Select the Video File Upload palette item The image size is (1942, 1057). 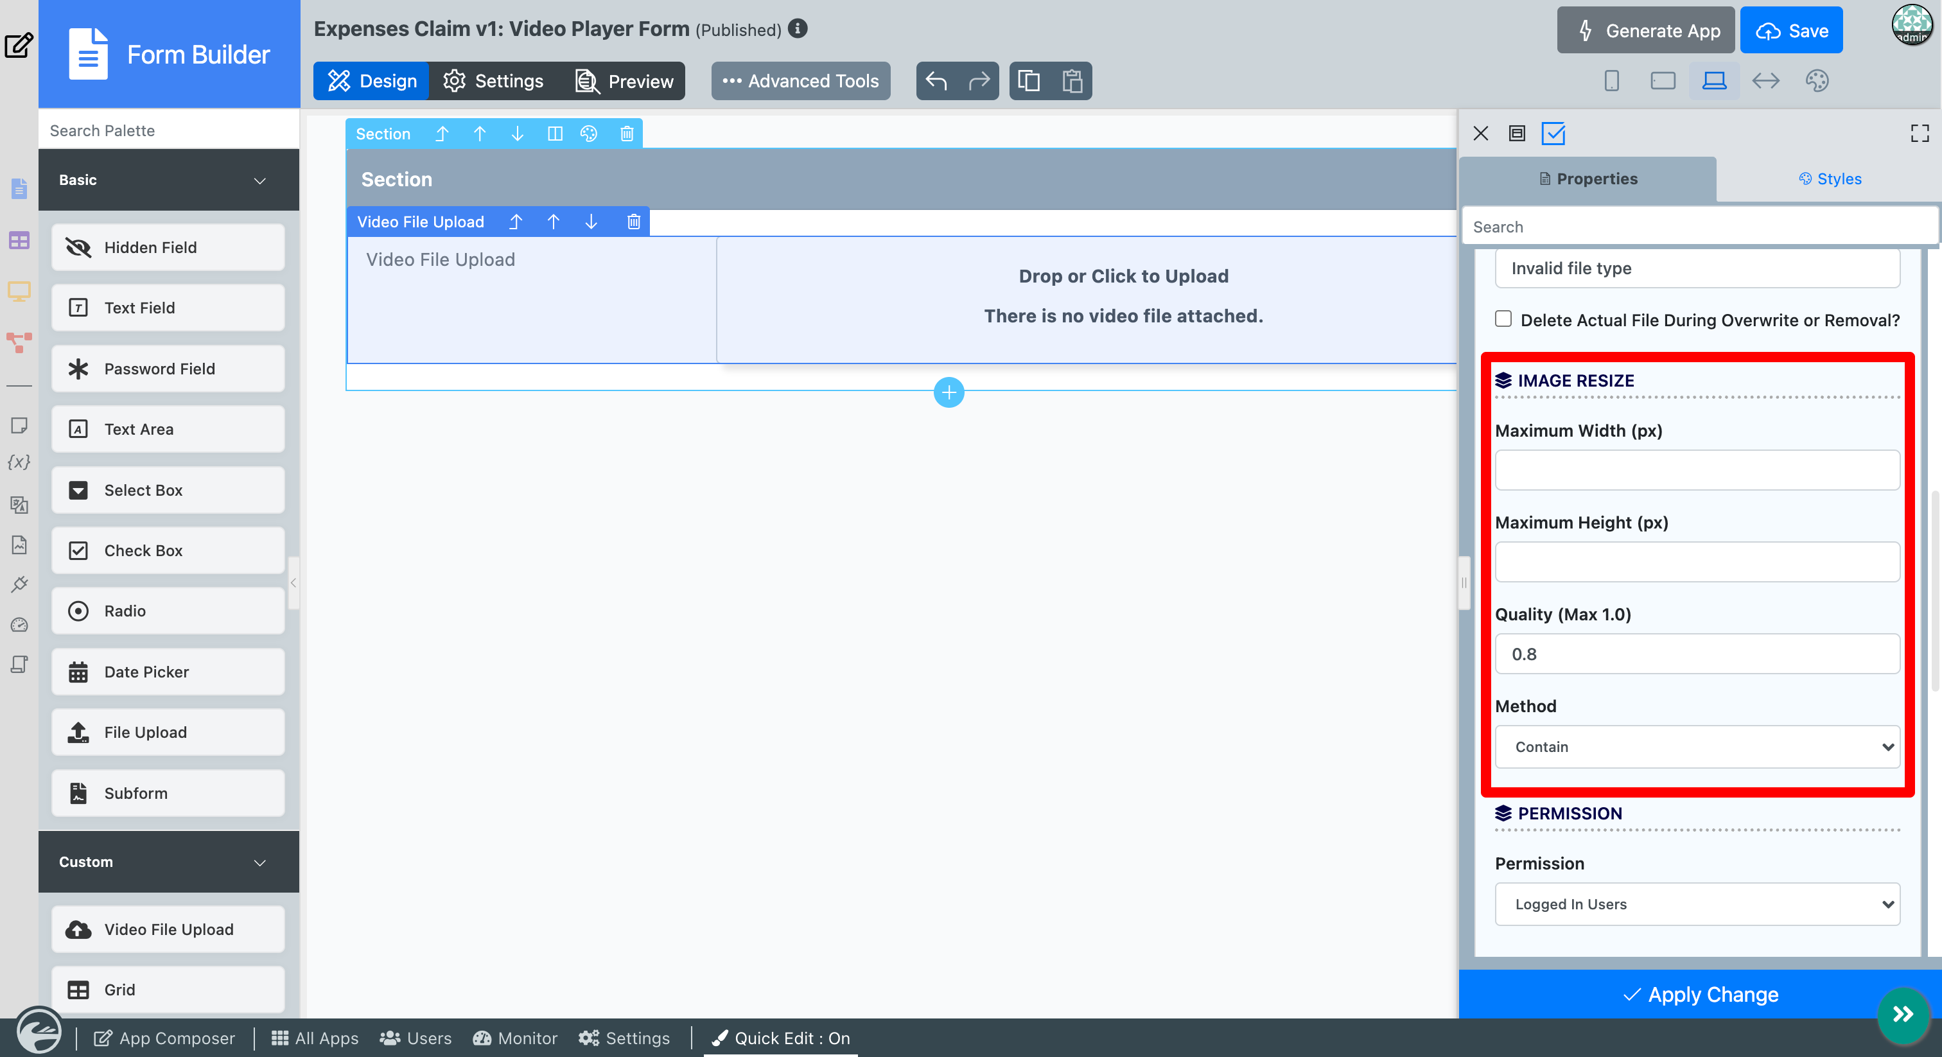[x=168, y=930]
